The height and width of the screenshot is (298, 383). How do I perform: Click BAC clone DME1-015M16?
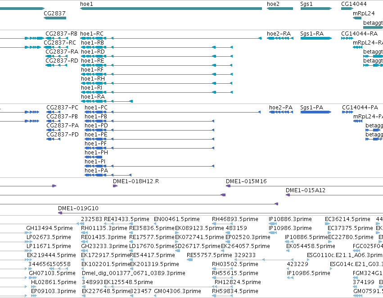tap(246, 181)
